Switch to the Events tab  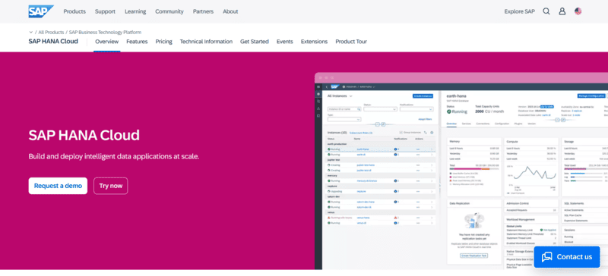(x=284, y=42)
